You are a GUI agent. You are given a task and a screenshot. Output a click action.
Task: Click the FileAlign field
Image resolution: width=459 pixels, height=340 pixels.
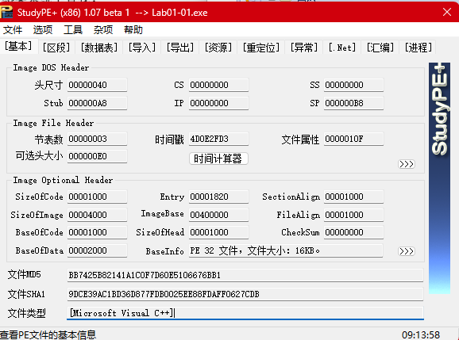pos(353,215)
